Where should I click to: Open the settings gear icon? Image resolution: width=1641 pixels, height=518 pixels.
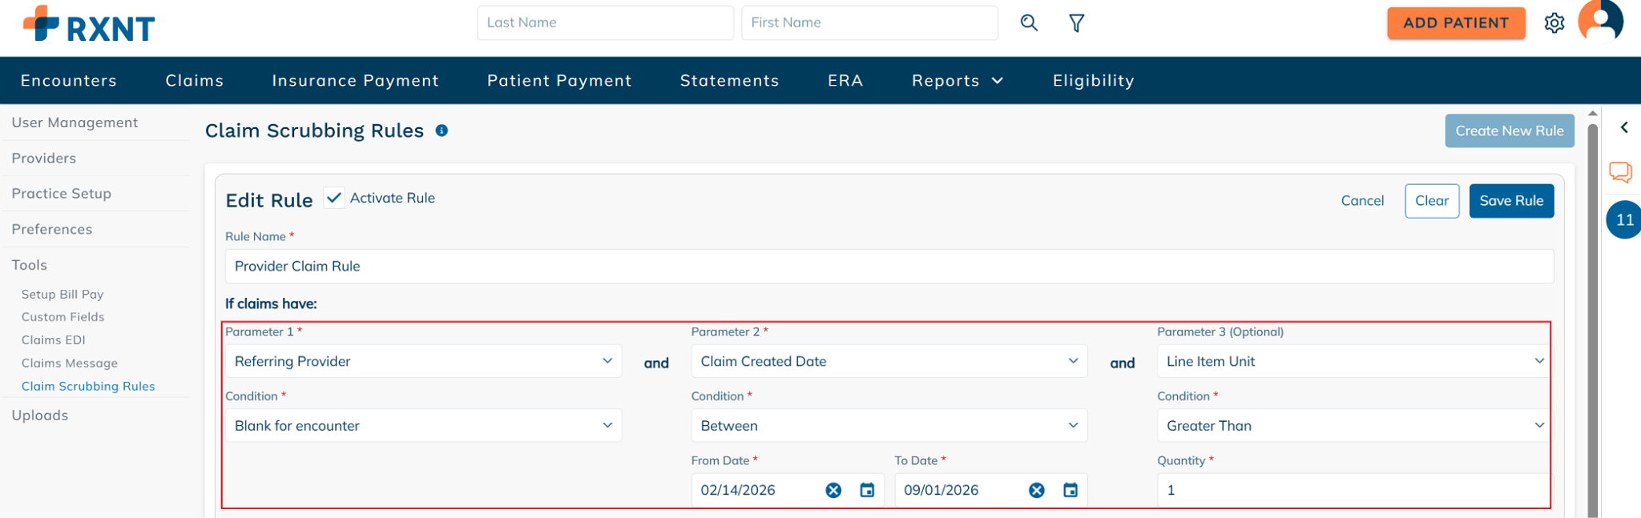pyautogui.click(x=1554, y=23)
